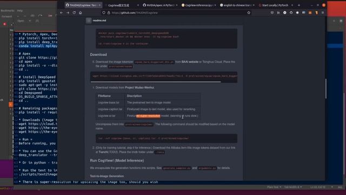Click the Forward button in background window
This screenshot has height=195, width=346.
(x=6, y=16)
